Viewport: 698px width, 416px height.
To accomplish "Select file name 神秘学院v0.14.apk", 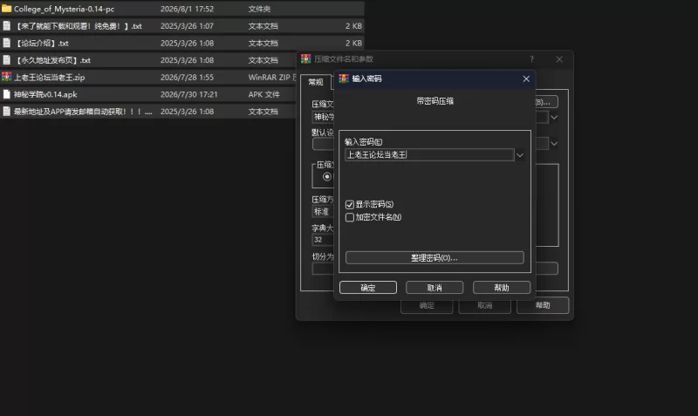I will click(45, 94).
